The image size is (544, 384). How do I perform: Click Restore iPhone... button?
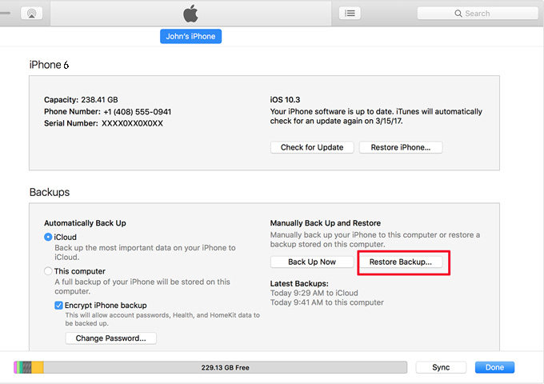click(401, 147)
